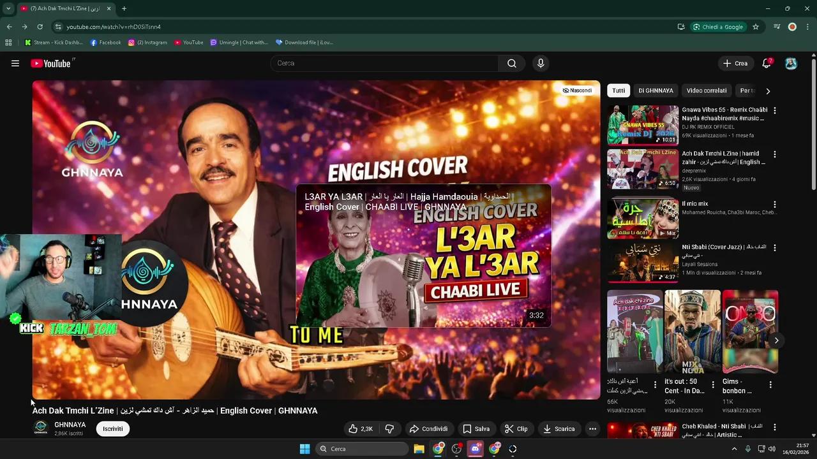Go to the YouTube home logo
This screenshot has width=817, height=459.
[x=50, y=63]
